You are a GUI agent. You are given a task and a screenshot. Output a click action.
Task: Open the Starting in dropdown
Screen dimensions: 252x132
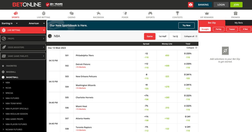click(10, 23)
